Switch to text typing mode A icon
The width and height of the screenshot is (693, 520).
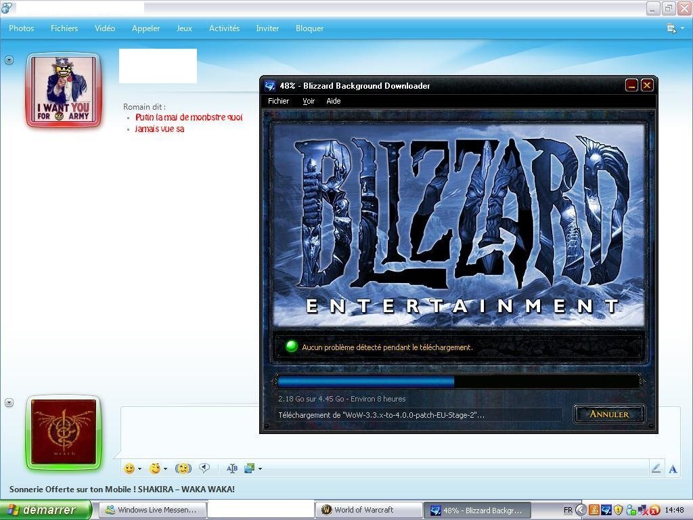coord(673,469)
